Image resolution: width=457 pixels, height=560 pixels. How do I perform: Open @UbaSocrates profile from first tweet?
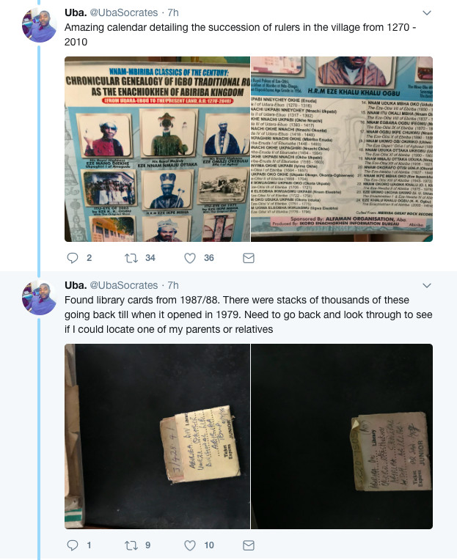(124, 12)
